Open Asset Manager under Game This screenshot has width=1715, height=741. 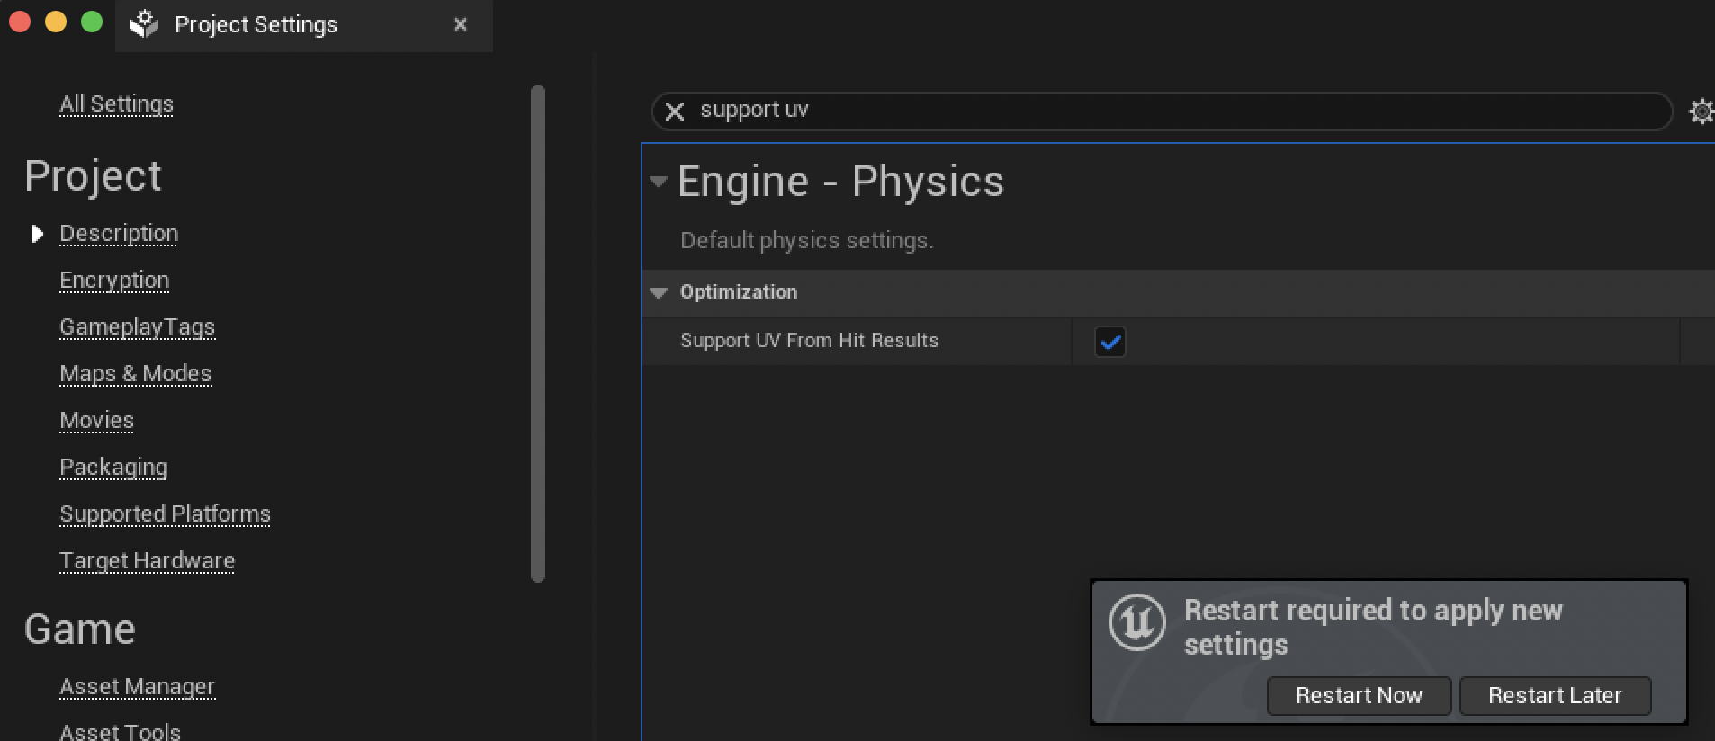pos(137,687)
